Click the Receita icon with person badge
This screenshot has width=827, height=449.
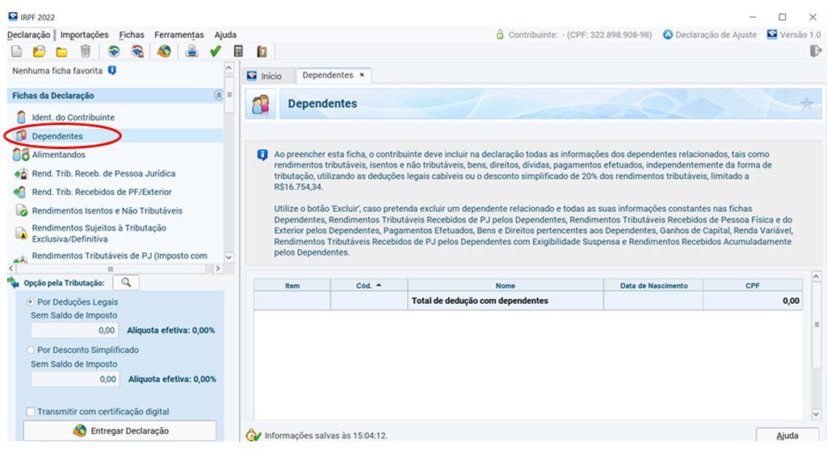tap(137, 51)
